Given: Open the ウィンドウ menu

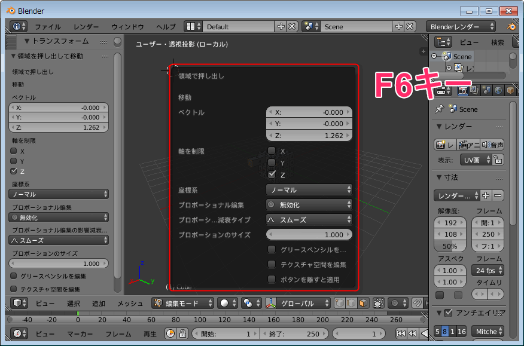Looking at the screenshot, I should coord(127,27).
